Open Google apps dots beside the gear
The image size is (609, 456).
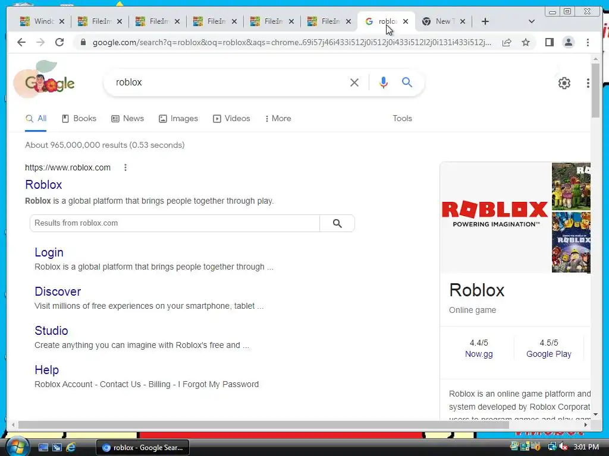[x=588, y=83]
